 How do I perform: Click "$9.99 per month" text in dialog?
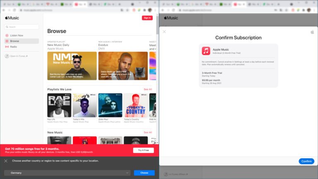(211, 80)
